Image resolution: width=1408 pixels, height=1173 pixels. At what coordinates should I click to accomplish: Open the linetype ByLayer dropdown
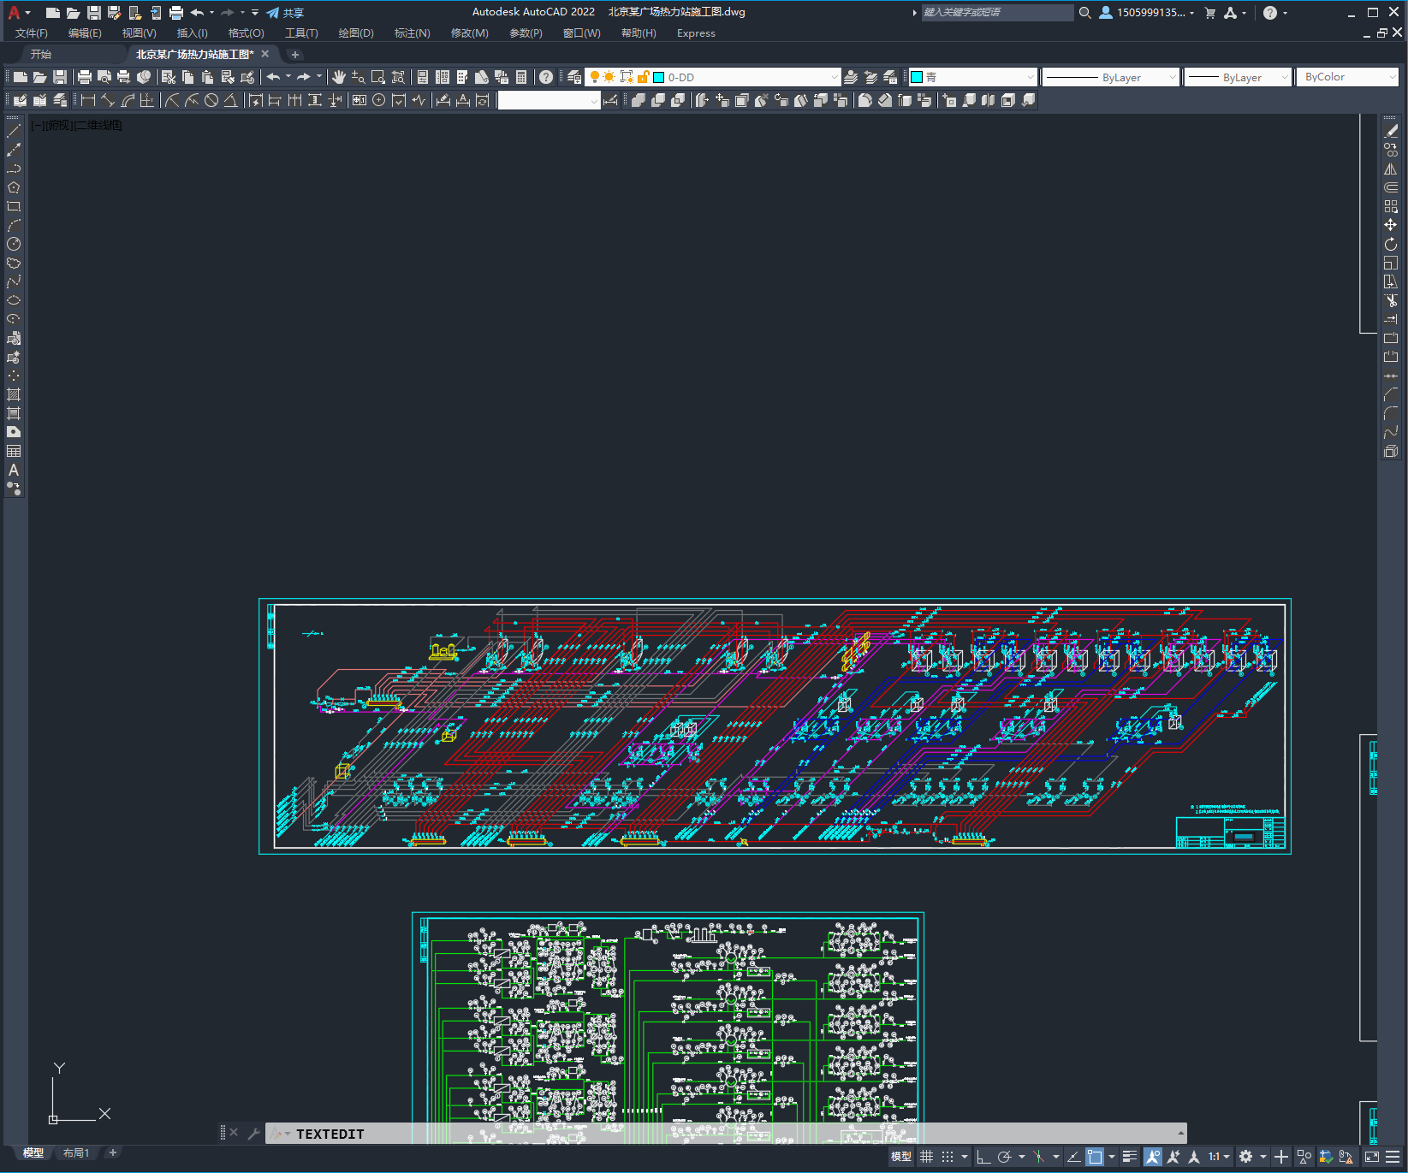pyautogui.click(x=1111, y=77)
